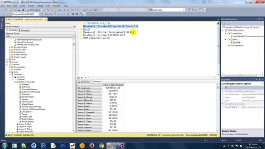The width and height of the screenshot is (265, 149).
Task: Open the R application from the taskbar
Action: pos(43,146)
